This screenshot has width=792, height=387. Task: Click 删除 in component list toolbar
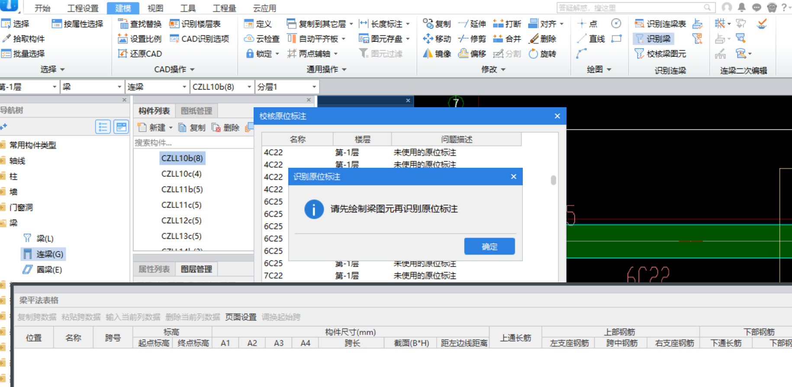(x=225, y=128)
